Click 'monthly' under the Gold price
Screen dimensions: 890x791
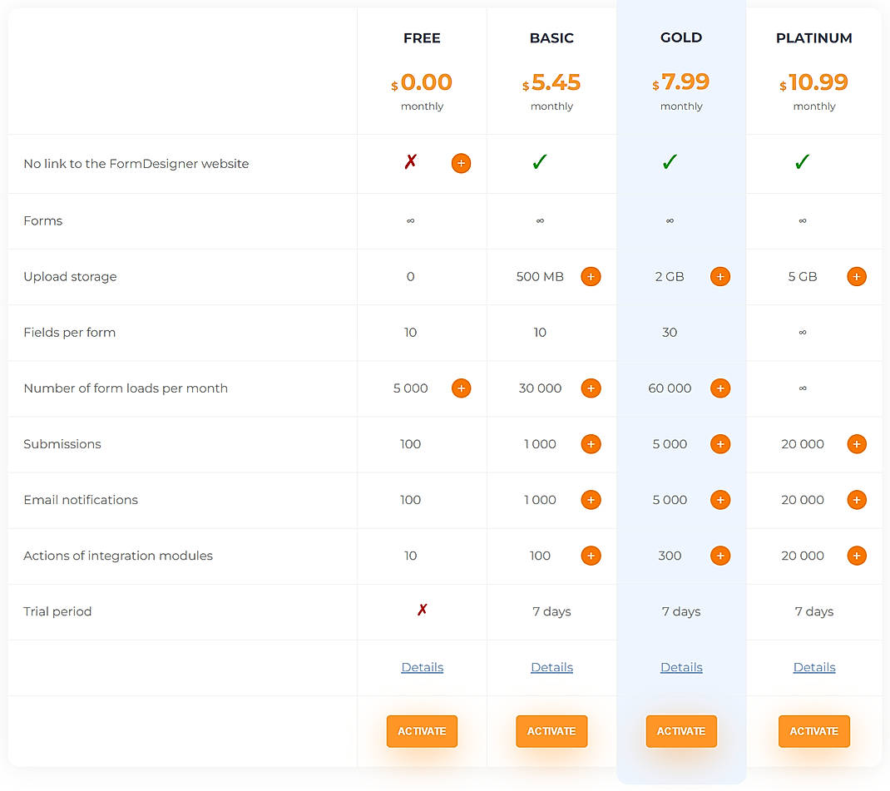tap(681, 106)
